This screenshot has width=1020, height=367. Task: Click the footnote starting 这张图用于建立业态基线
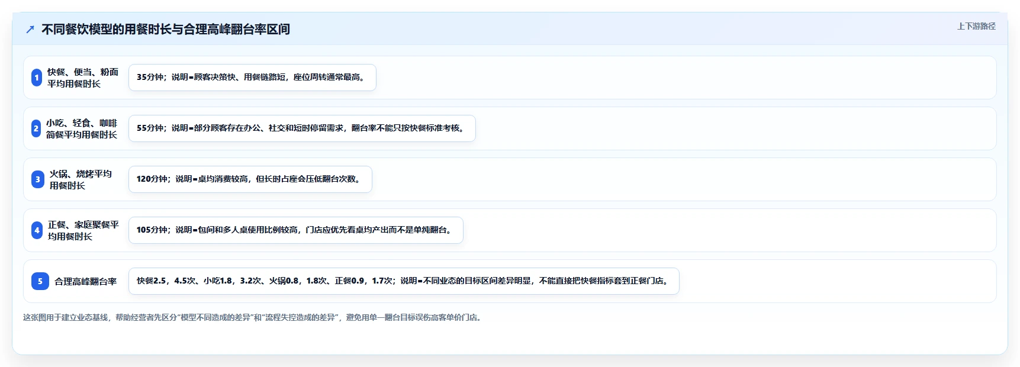pos(253,317)
